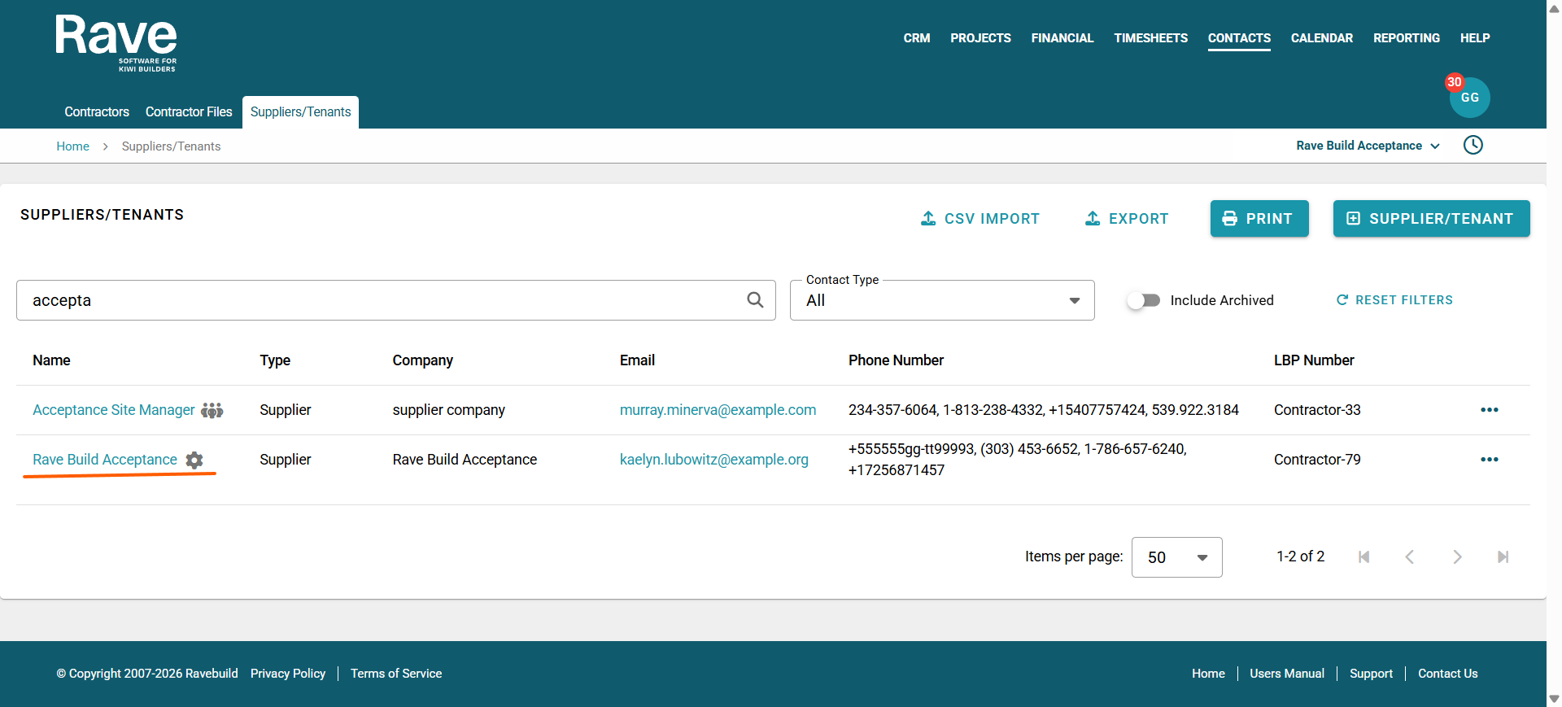Go to first page of results
Image resolution: width=1562 pixels, height=707 pixels.
[1364, 557]
